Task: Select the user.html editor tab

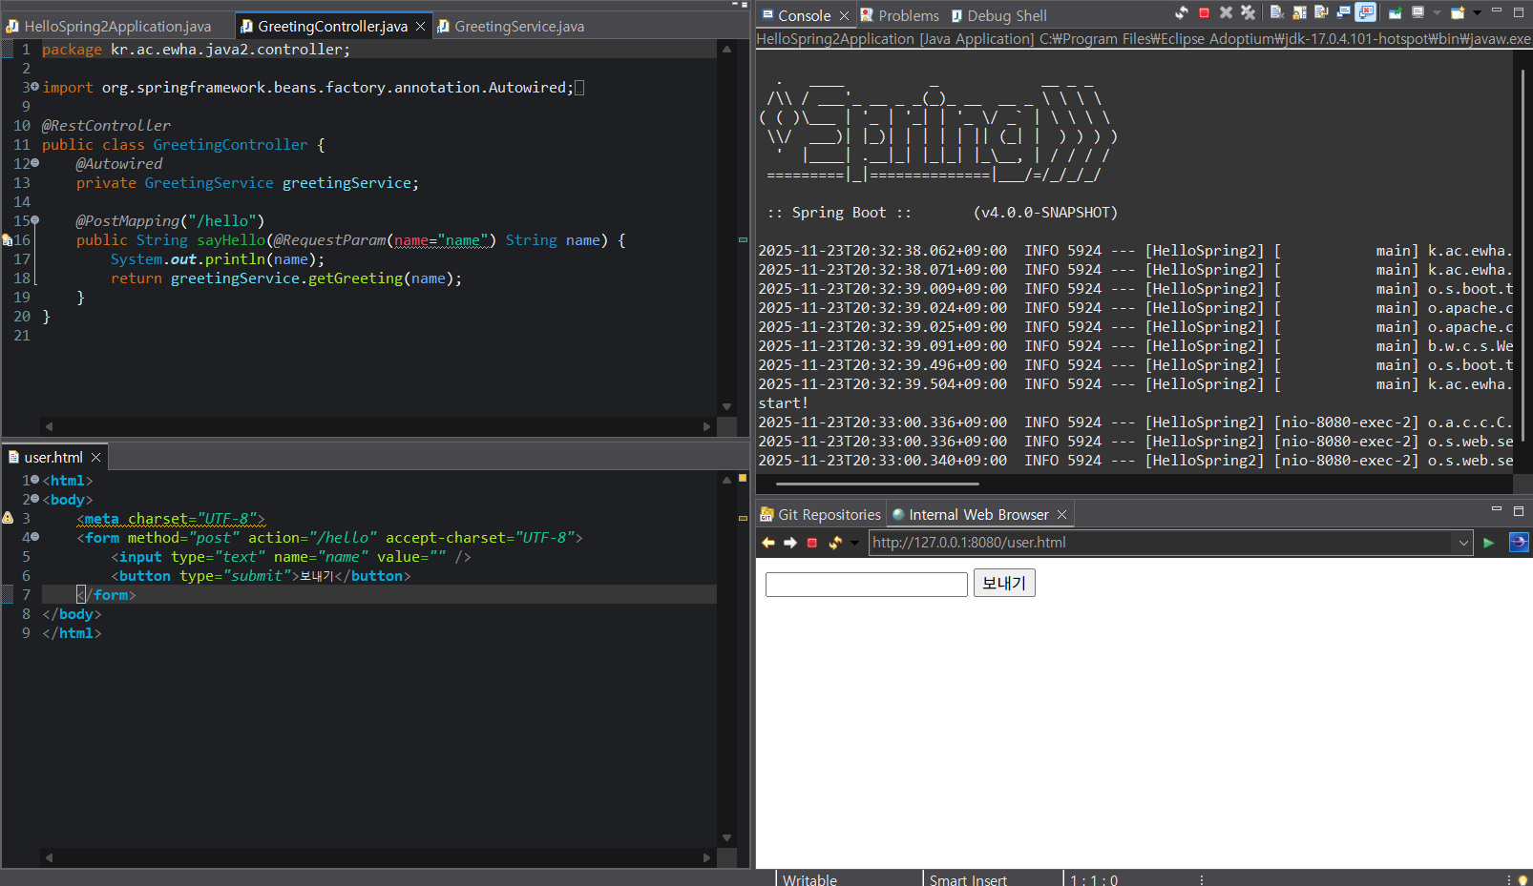Action: 53,458
